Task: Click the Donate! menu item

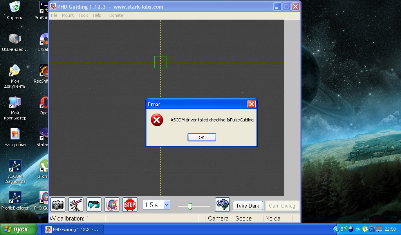Action: pyautogui.click(x=117, y=15)
